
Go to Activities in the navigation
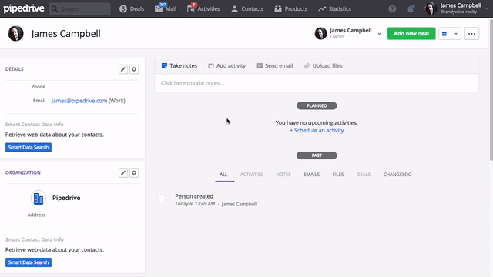pos(203,8)
